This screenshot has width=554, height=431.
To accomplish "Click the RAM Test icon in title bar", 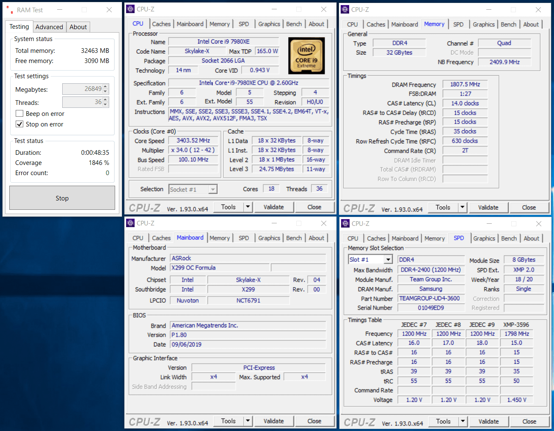I will (10, 10).
